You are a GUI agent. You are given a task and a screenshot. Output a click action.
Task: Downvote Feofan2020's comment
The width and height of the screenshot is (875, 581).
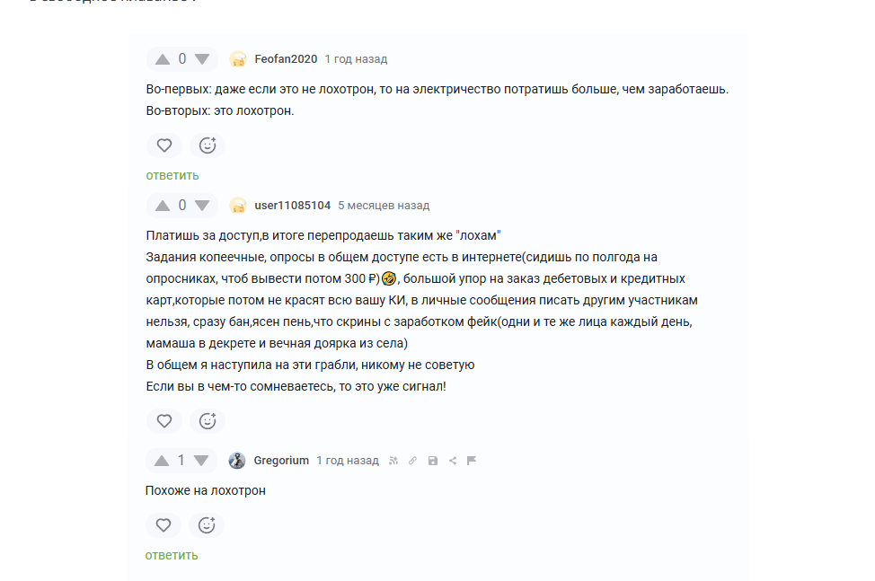click(202, 59)
